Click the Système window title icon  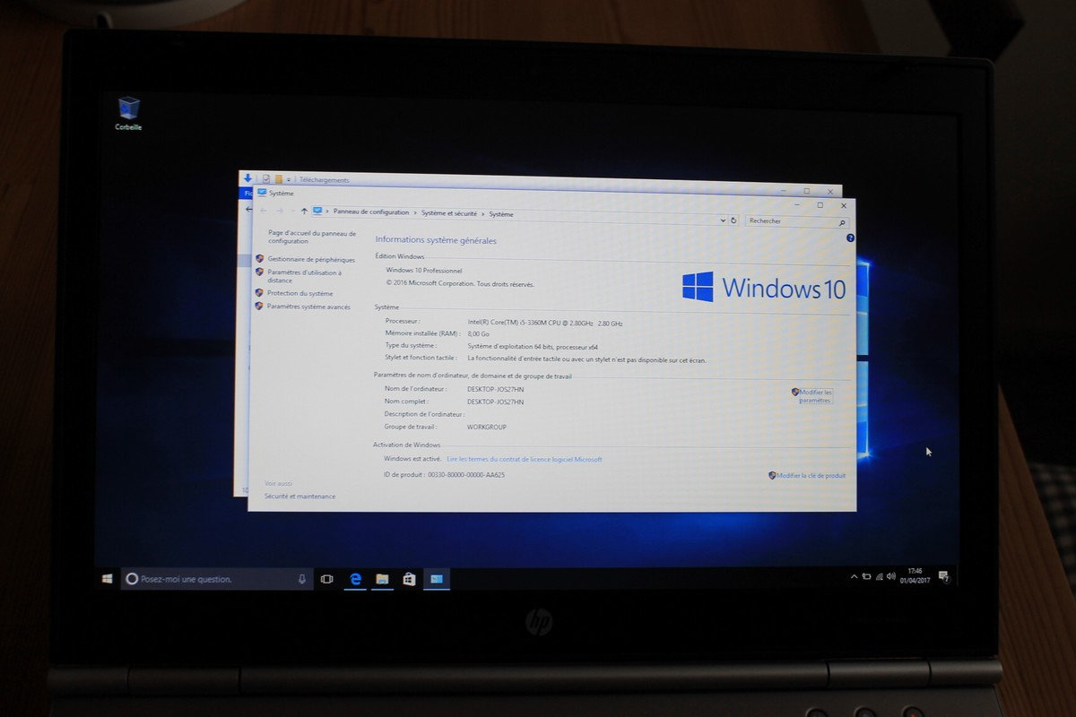click(262, 192)
